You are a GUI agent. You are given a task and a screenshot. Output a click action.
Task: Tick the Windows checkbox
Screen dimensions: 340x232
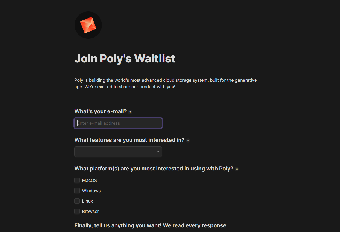(x=77, y=191)
